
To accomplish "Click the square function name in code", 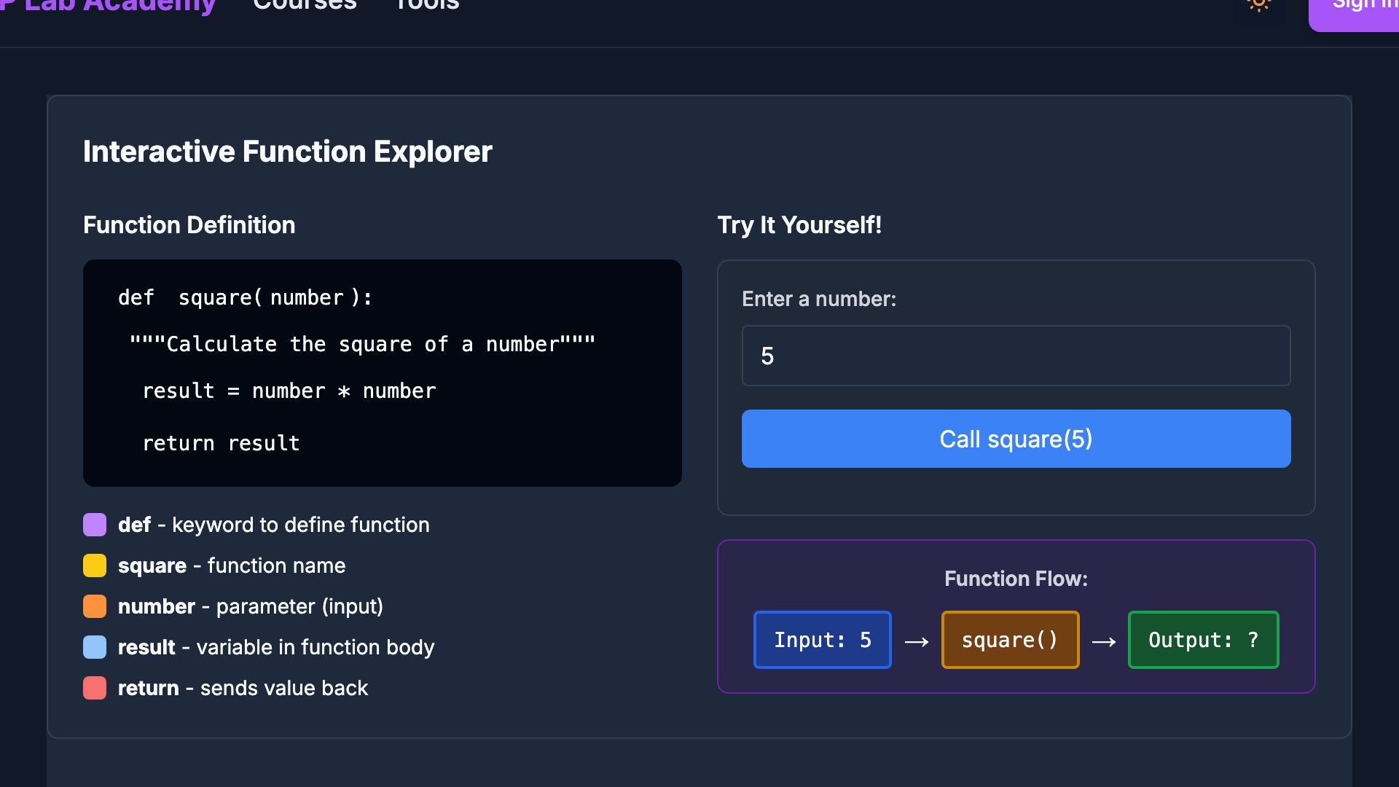I will click(215, 297).
